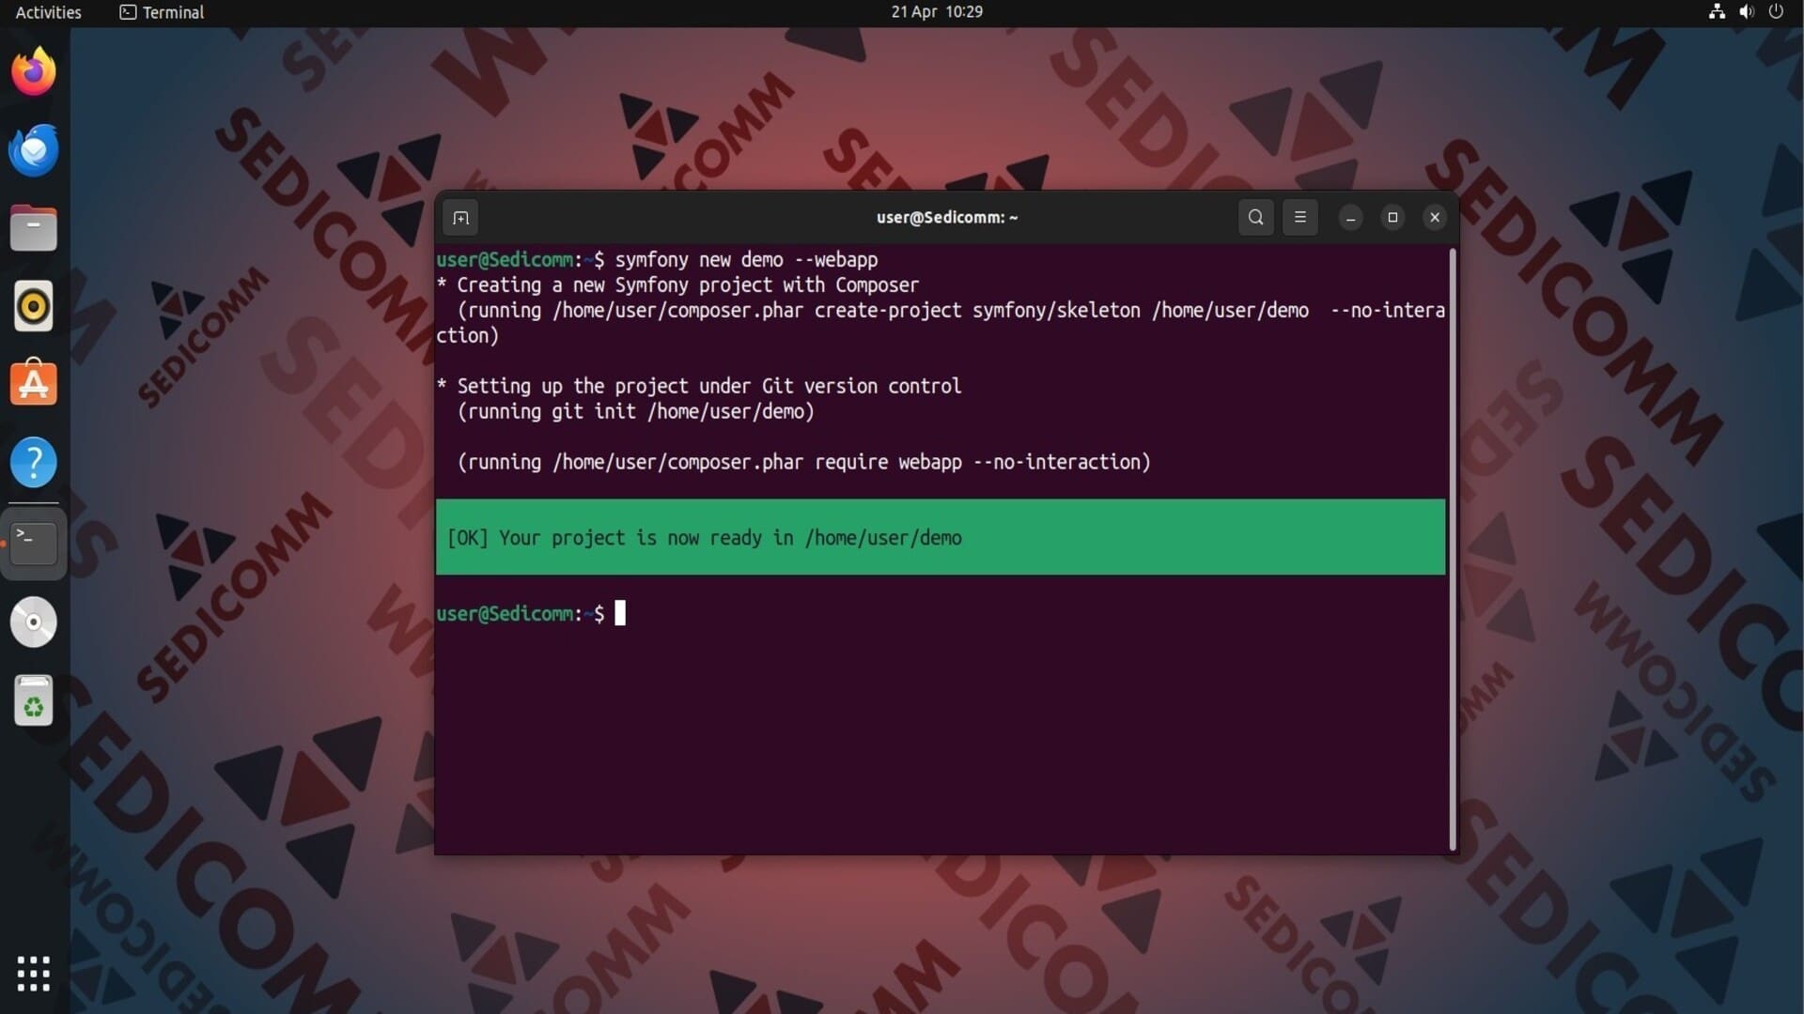The height and width of the screenshot is (1014, 1804).
Task: Open the Files manager icon
Action: [x=34, y=228]
